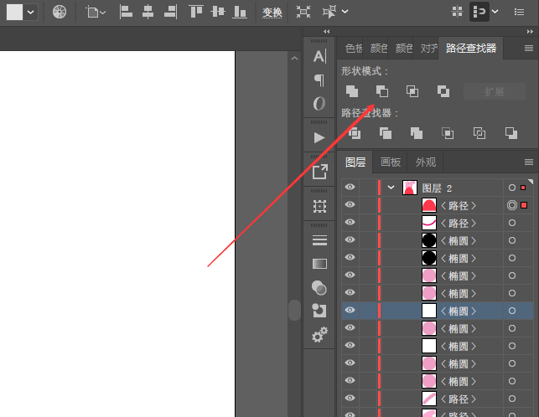Click the 扩展 button
This screenshot has width=539, height=417.
click(495, 91)
